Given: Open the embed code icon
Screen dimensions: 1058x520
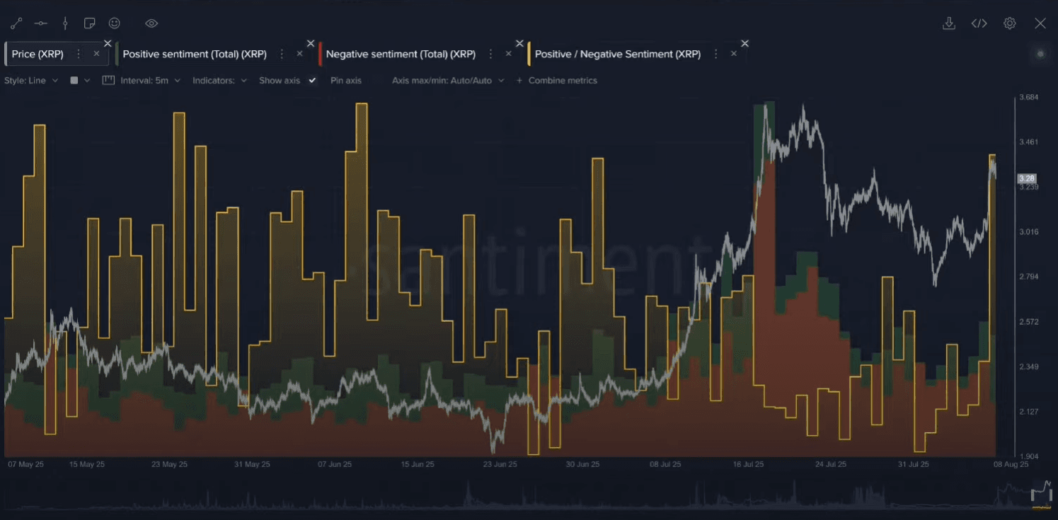Looking at the screenshot, I should click(x=979, y=23).
